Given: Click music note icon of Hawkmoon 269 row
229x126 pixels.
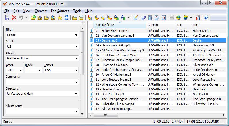Looking at the screenshot, I should pyautogui.click(x=91, y=45).
